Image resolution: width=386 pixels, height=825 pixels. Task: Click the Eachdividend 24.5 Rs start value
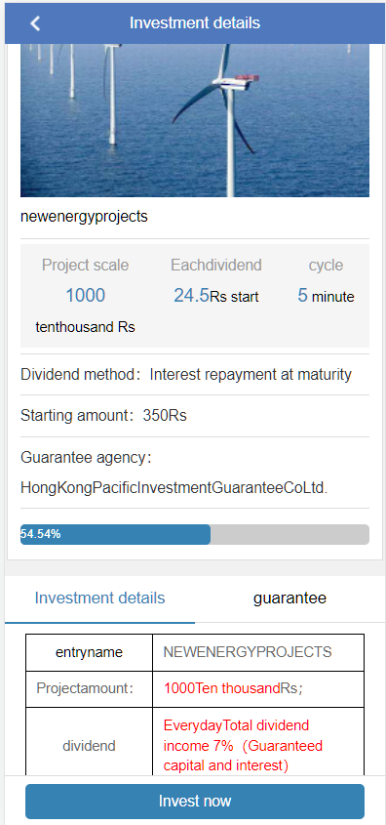point(215,296)
